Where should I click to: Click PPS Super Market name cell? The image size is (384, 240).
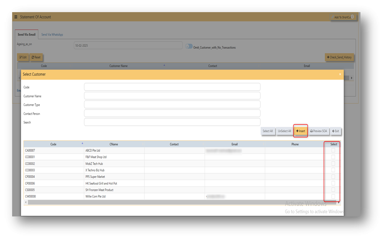tap(114, 176)
